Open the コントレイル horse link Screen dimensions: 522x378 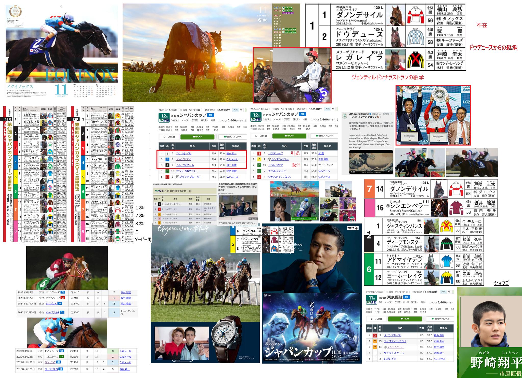click(x=184, y=153)
